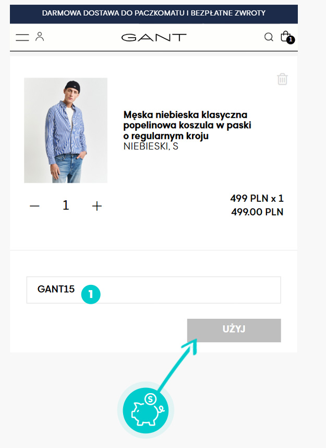Apply the code with the UŻYJ button
Image resolution: width=326 pixels, height=448 pixels.
pyautogui.click(x=234, y=330)
